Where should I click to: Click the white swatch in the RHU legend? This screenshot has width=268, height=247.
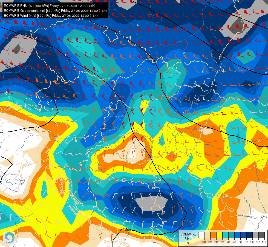pyautogui.click(x=201, y=235)
